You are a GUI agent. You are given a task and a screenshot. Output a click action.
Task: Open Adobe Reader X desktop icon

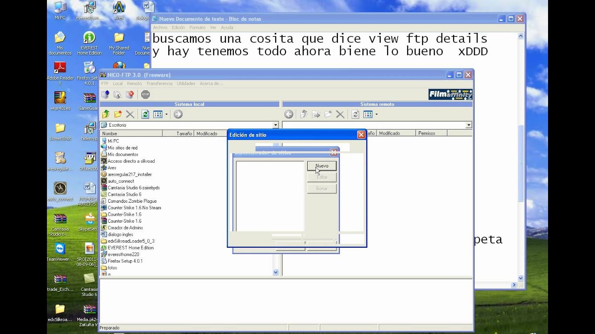[60, 73]
